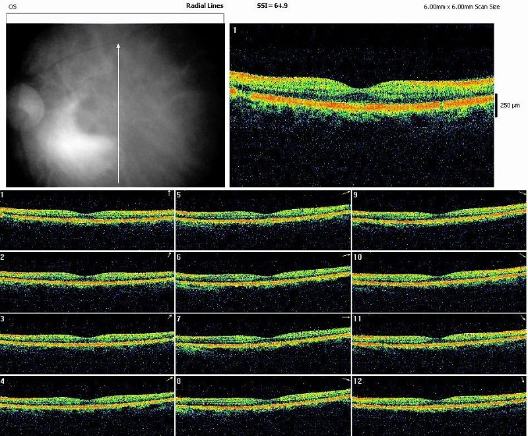Select radial scan thumbnail 2
Viewport: 528px width, 436px height.
[87, 282]
